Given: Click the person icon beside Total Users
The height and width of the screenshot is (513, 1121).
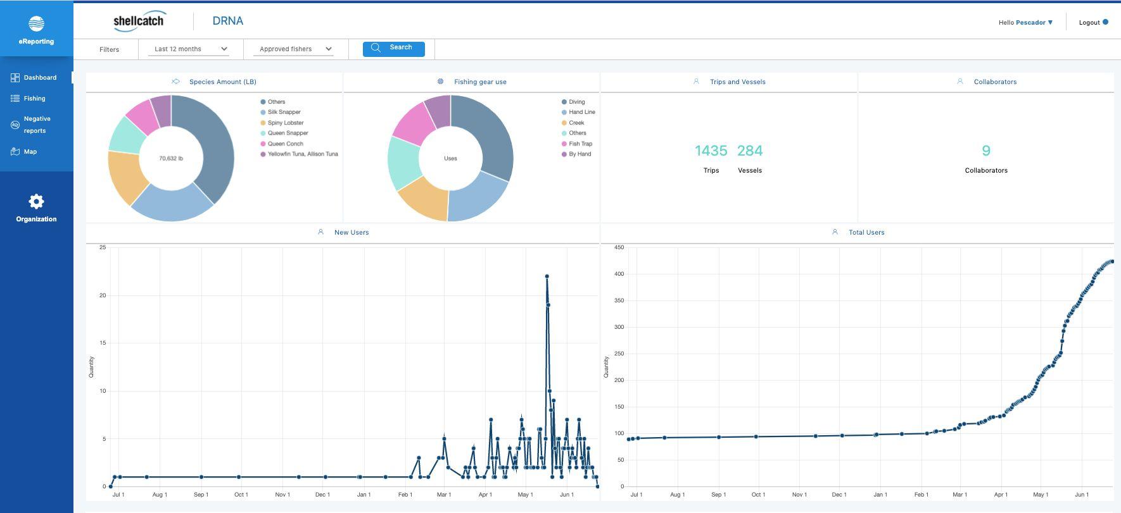Looking at the screenshot, I should coord(835,232).
